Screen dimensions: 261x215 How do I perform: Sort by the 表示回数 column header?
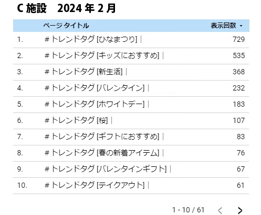pyautogui.click(x=223, y=26)
